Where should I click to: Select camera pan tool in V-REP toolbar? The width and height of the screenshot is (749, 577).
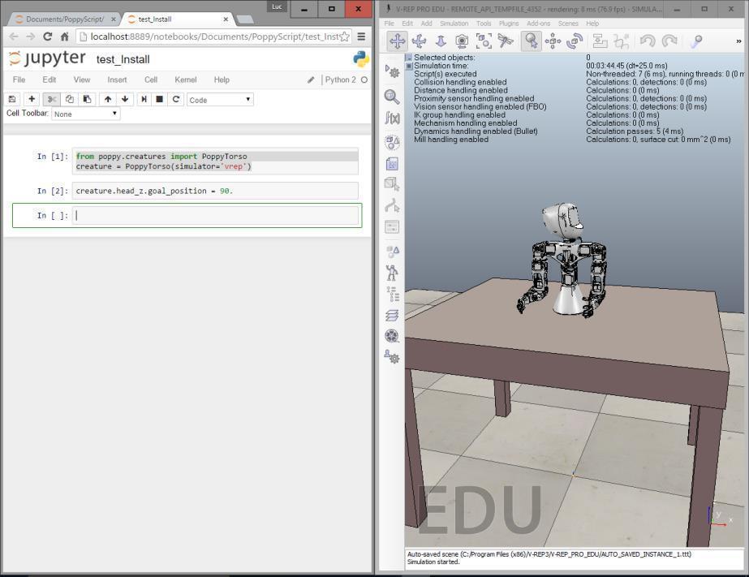click(397, 41)
